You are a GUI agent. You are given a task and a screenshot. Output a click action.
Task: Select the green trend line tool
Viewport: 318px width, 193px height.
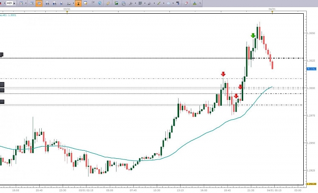(x=159, y=3)
